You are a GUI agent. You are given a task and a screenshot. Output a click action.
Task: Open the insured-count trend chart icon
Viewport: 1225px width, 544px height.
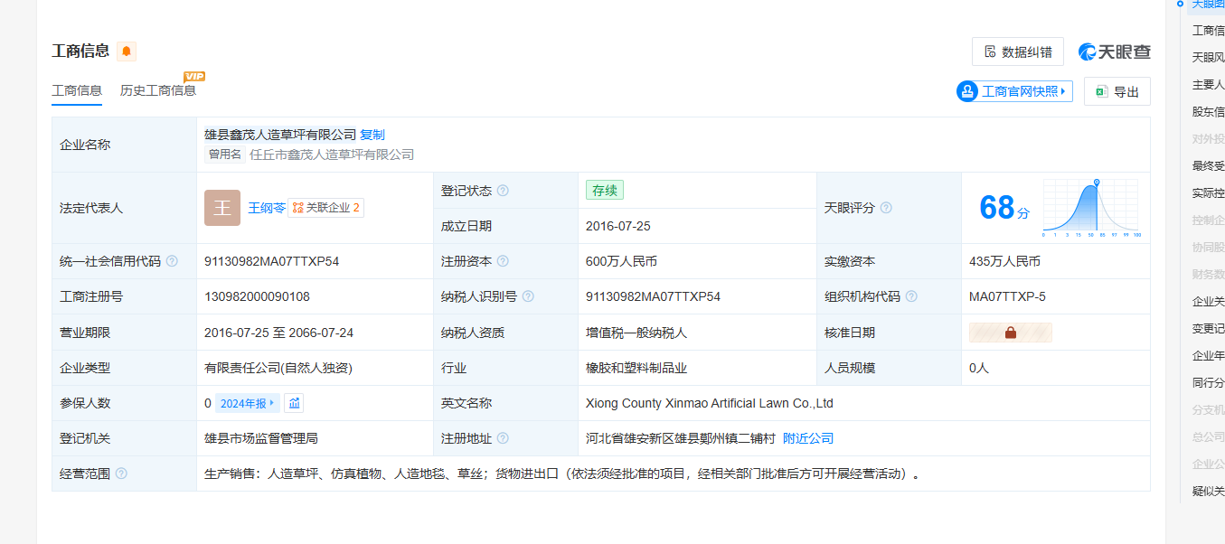click(294, 403)
